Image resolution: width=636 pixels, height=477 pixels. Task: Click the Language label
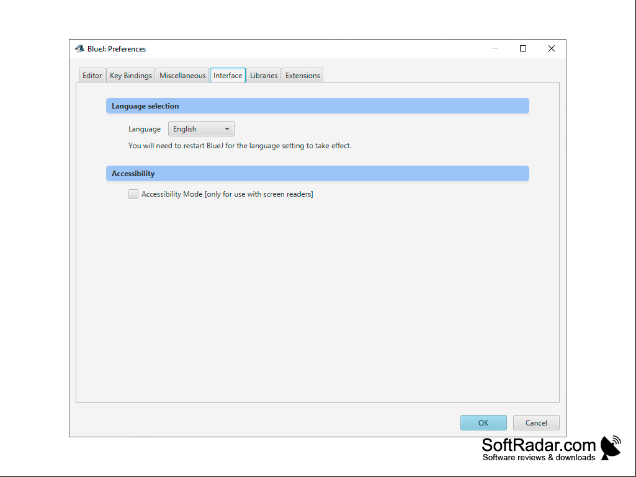[145, 129]
